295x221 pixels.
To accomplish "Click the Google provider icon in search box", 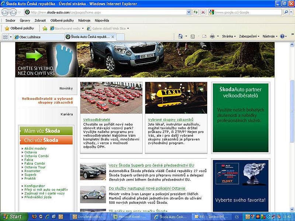I will (212, 13).
